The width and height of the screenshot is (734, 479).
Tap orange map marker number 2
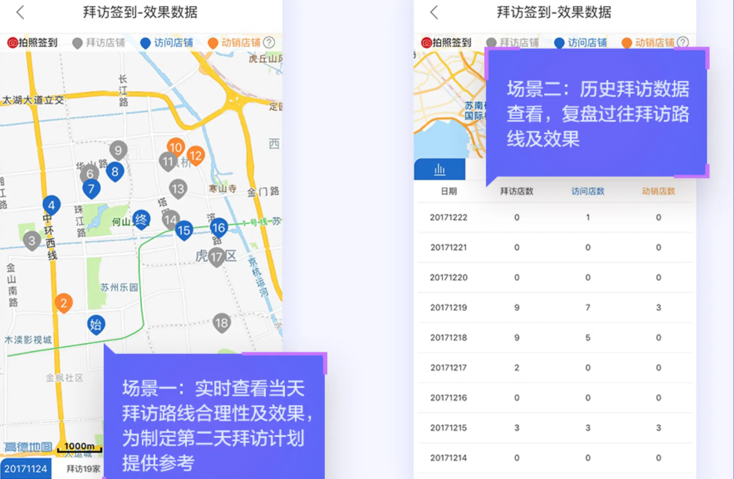63,303
